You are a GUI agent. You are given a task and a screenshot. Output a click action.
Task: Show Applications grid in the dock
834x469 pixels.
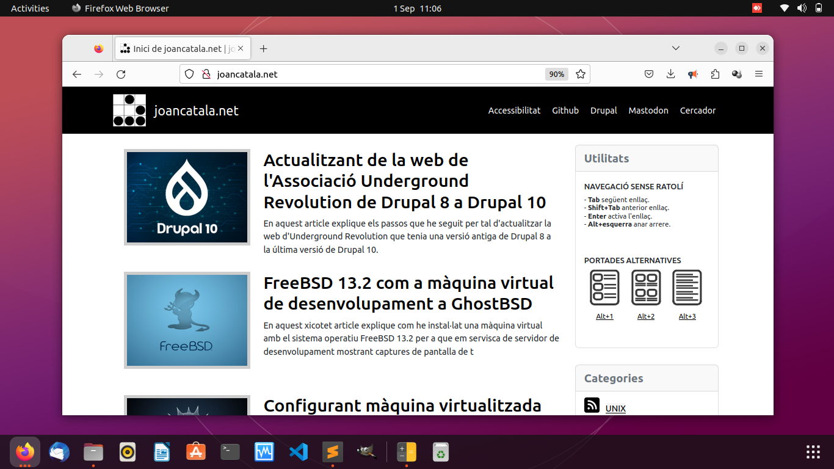(x=813, y=452)
